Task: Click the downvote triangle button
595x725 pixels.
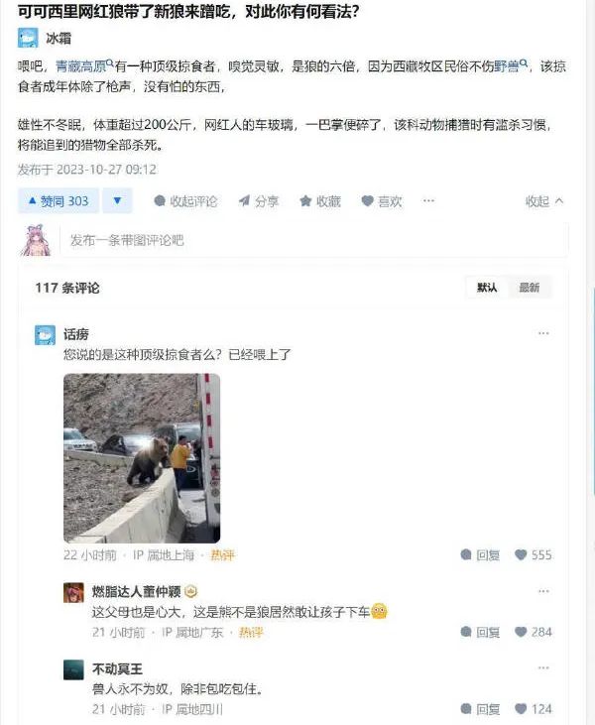Action: click(117, 200)
